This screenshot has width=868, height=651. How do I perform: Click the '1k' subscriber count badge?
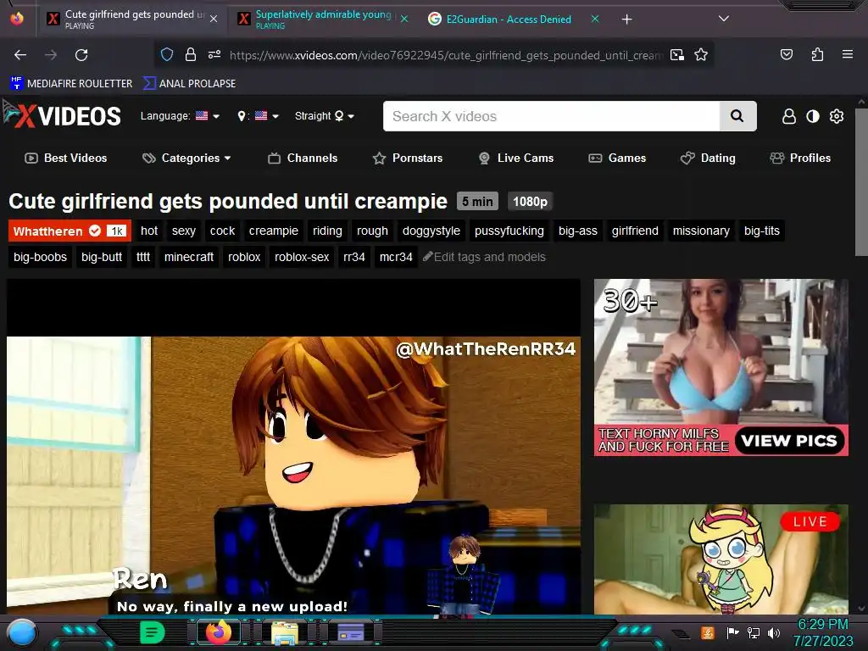tap(116, 231)
